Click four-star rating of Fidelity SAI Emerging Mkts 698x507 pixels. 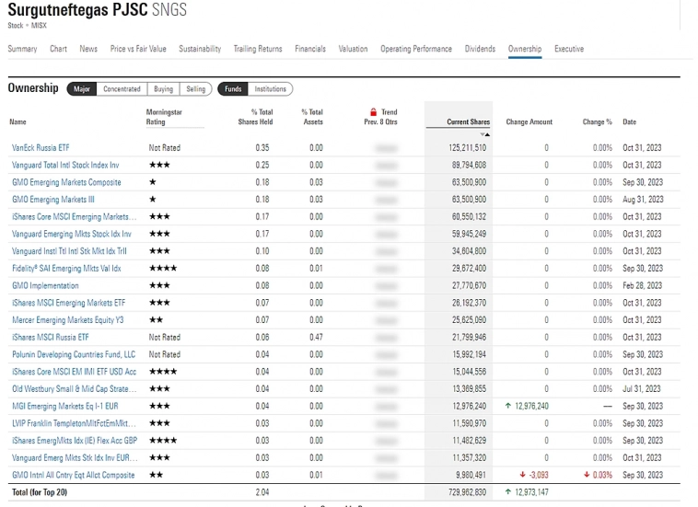163,268
